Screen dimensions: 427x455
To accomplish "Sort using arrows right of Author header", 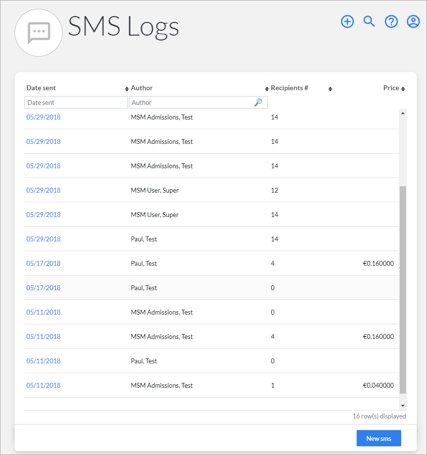I will tap(266, 89).
